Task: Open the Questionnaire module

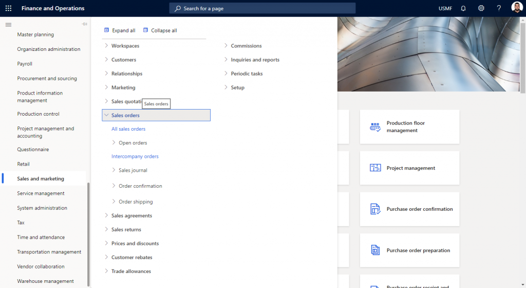Action: click(x=33, y=149)
